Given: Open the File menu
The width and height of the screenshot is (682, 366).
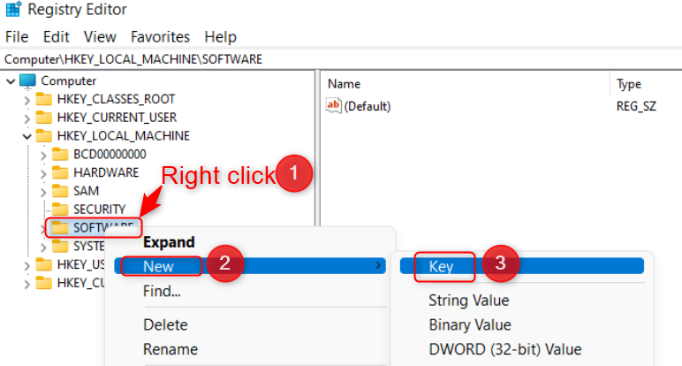Looking at the screenshot, I should coord(17,37).
